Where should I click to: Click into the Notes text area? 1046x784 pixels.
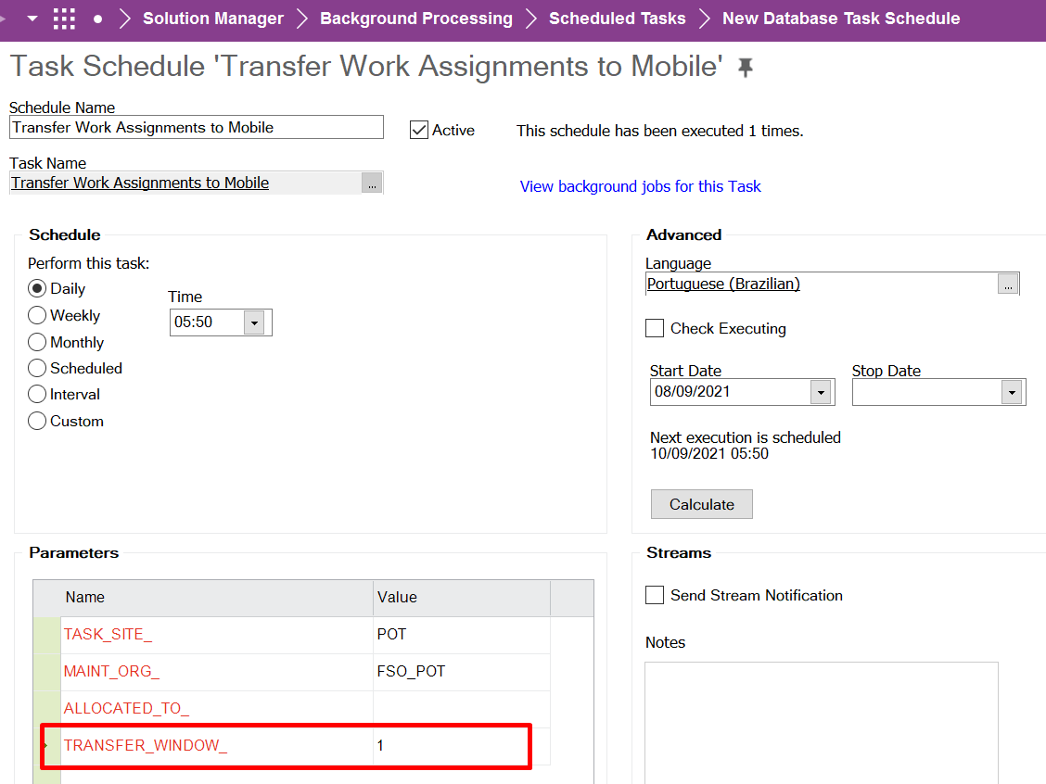coord(822,723)
